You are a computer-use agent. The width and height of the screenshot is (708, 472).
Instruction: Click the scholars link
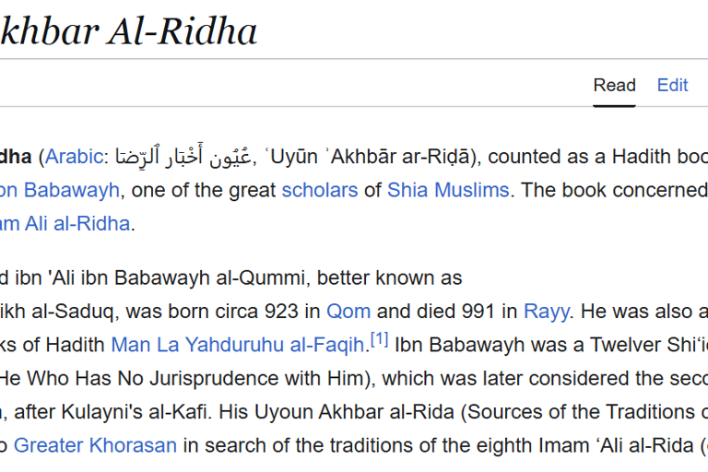(x=320, y=190)
